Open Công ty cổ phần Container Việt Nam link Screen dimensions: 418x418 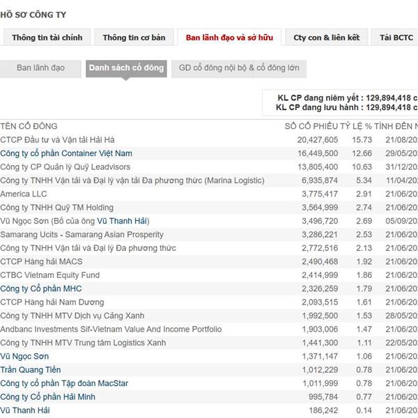click(x=66, y=153)
